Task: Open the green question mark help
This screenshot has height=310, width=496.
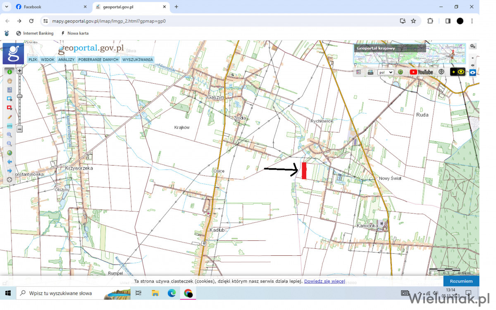Action: tap(401, 72)
